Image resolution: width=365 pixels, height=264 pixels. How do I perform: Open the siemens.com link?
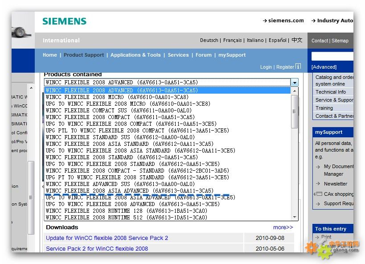283,21
